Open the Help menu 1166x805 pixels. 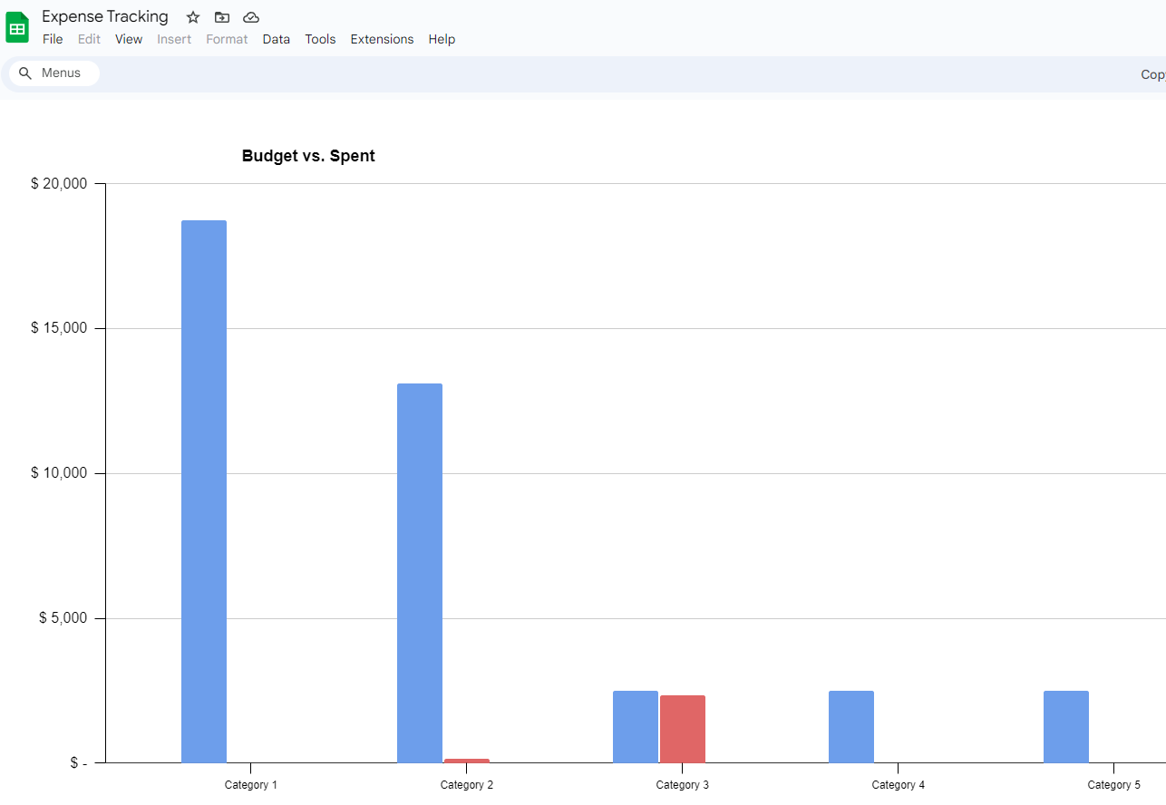coord(442,39)
